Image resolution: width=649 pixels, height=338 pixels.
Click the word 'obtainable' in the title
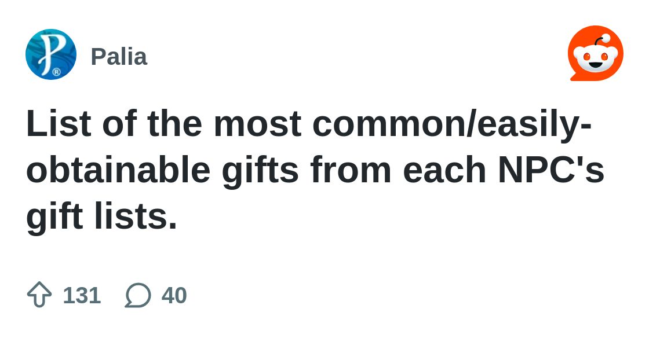tap(118, 170)
